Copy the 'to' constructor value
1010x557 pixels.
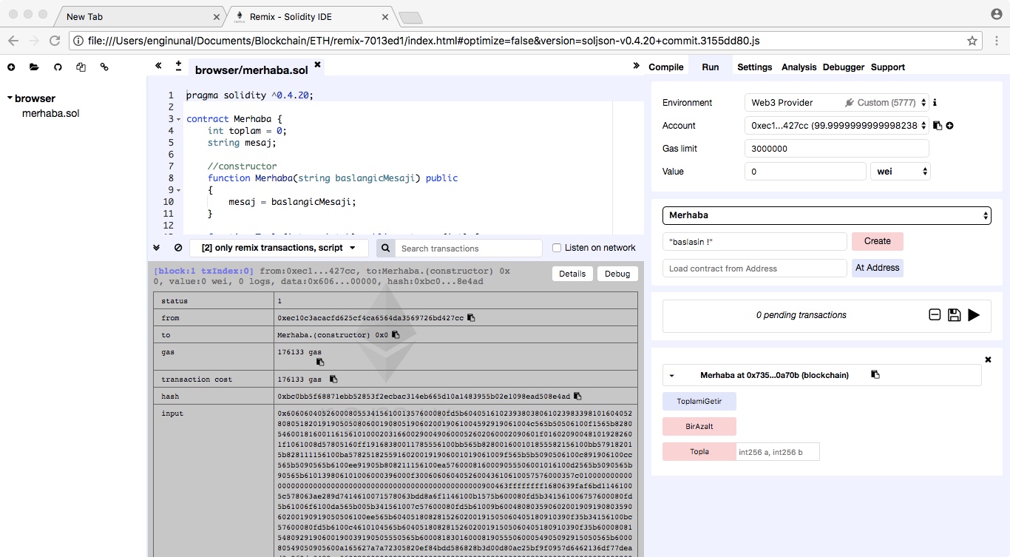tap(396, 335)
